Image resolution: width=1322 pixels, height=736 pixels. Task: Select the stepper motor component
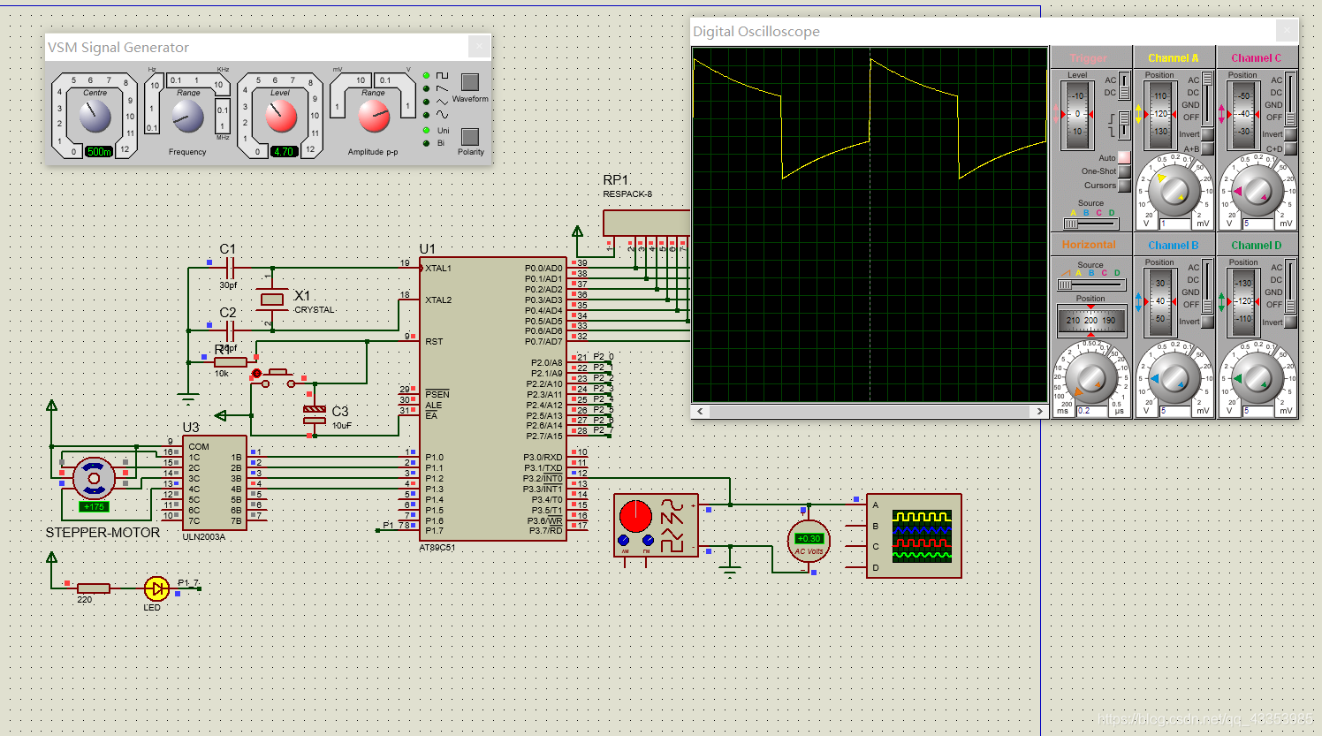(94, 478)
